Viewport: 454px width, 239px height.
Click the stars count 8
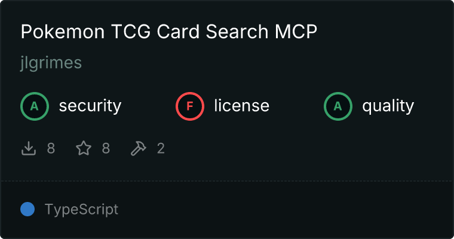tap(106, 148)
